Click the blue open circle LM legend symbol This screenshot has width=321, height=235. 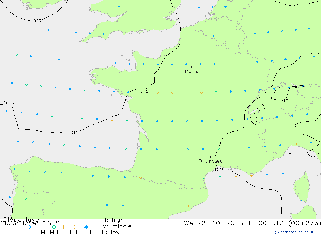(x=29, y=227)
